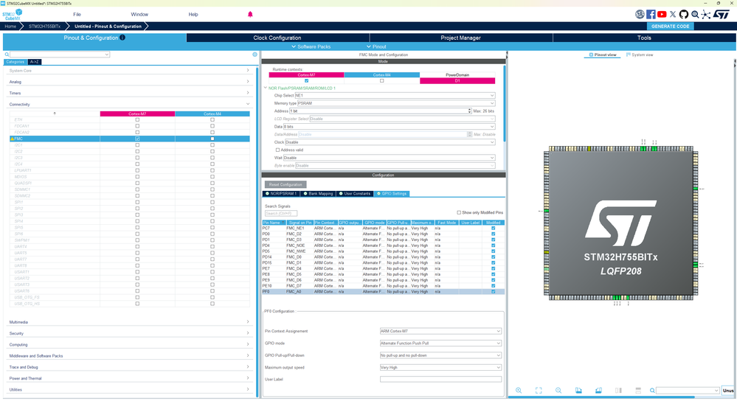
Task: Switch to System view
Action: 640,55
